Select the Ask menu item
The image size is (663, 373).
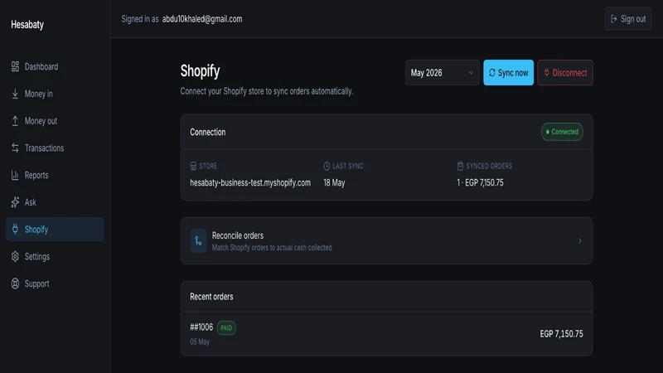point(55,202)
